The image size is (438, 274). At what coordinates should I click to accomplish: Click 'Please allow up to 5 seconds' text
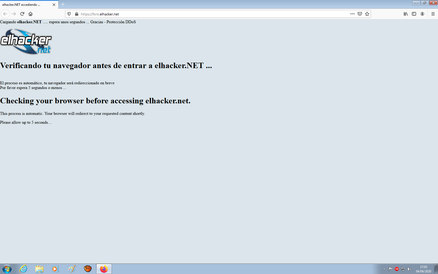(26, 122)
